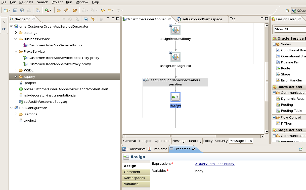Viewport: 306px width, 190px height.
Task: Switch to the General tab
Action: [x=129, y=141]
